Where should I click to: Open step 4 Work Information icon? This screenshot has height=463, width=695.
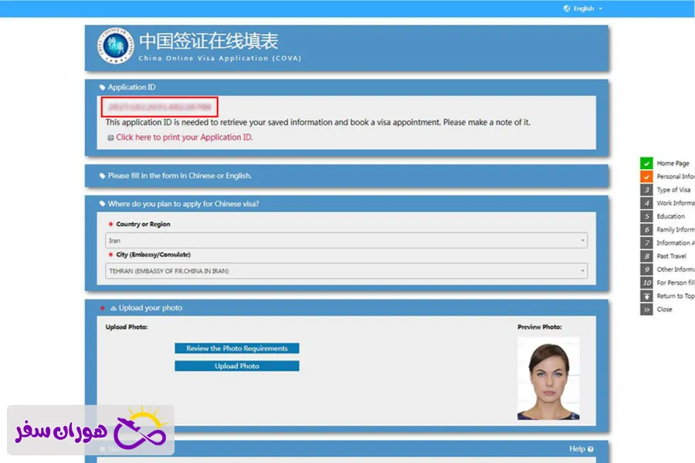coord(646,203)
